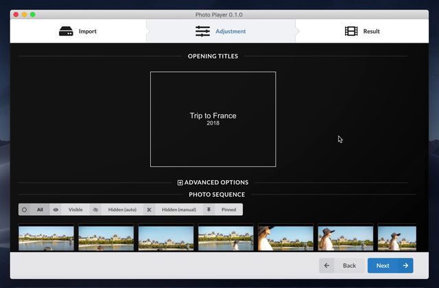Screen dimensions: 439x288
Task: Select the fourth photo thumbnail
Action: point(226,238)
